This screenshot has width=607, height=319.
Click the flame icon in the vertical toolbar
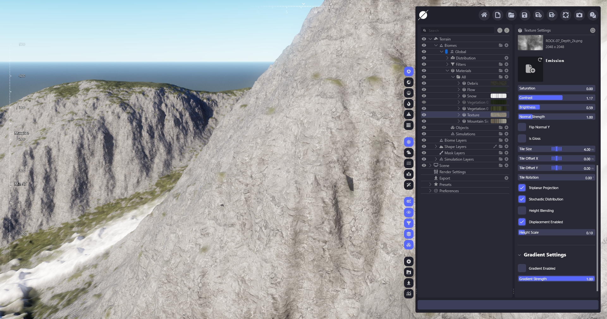tap(409, 104)
